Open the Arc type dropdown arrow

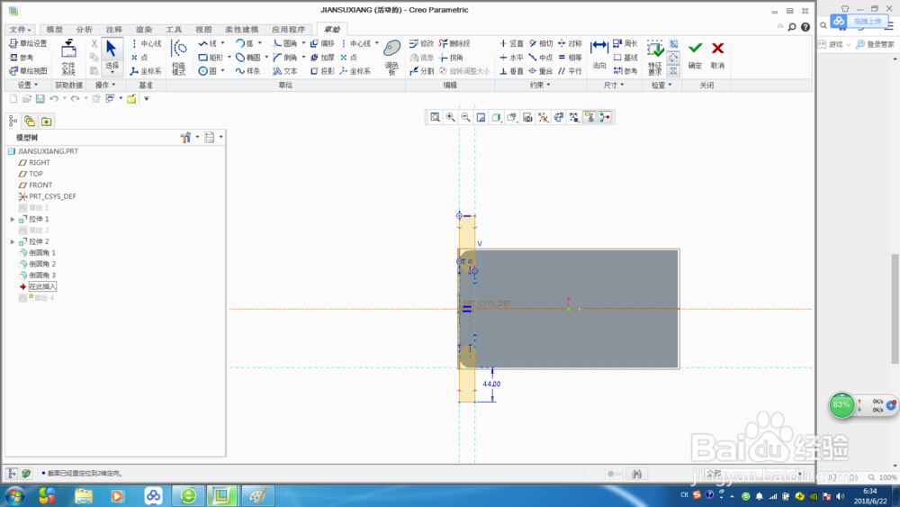pyautogui.click(x=259, y=43)
